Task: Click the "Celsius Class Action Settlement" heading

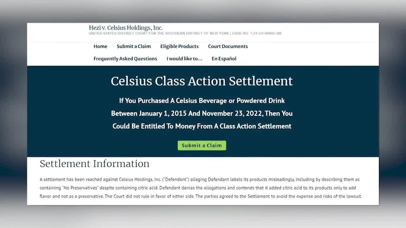Action: pos(202,81)
